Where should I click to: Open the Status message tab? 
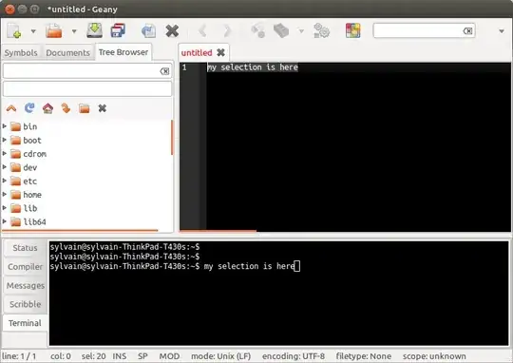coord(25,248)
